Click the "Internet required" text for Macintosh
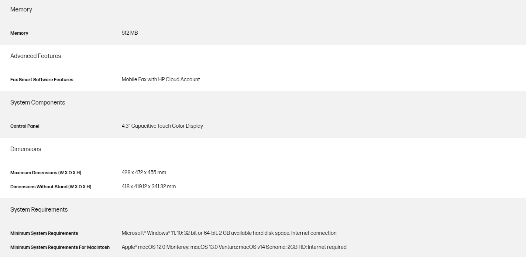This screenshot has height=257, width=526. tap(327, 247)
